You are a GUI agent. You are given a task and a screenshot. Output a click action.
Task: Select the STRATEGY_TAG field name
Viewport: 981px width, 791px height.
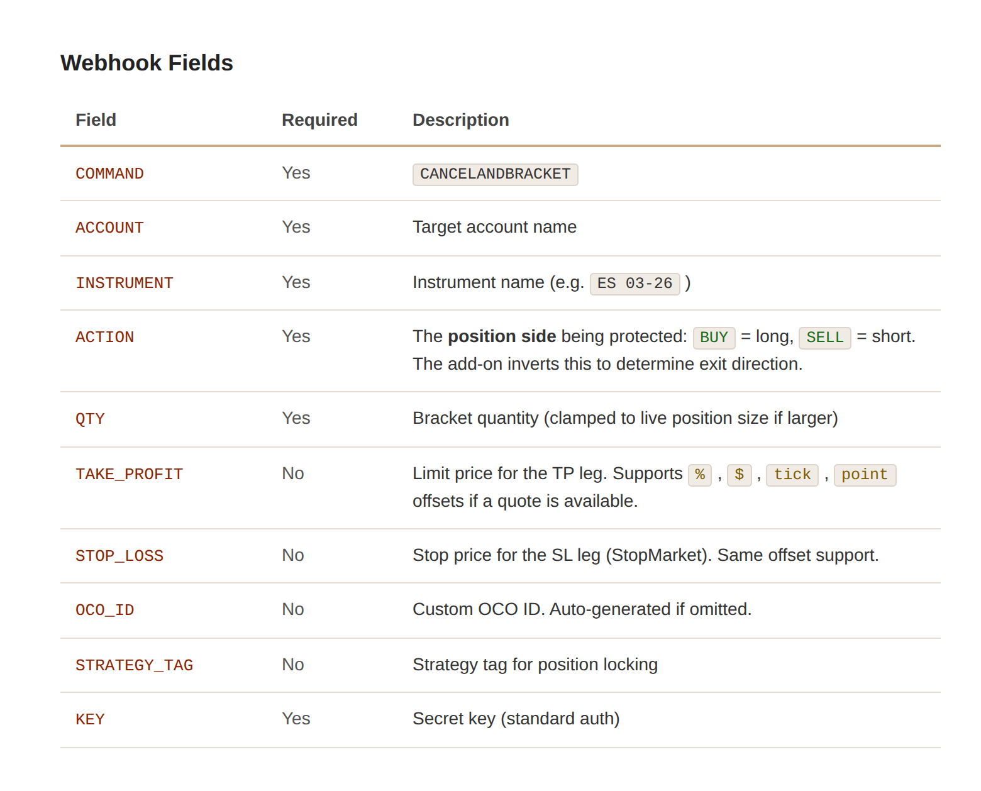(134, 665)
